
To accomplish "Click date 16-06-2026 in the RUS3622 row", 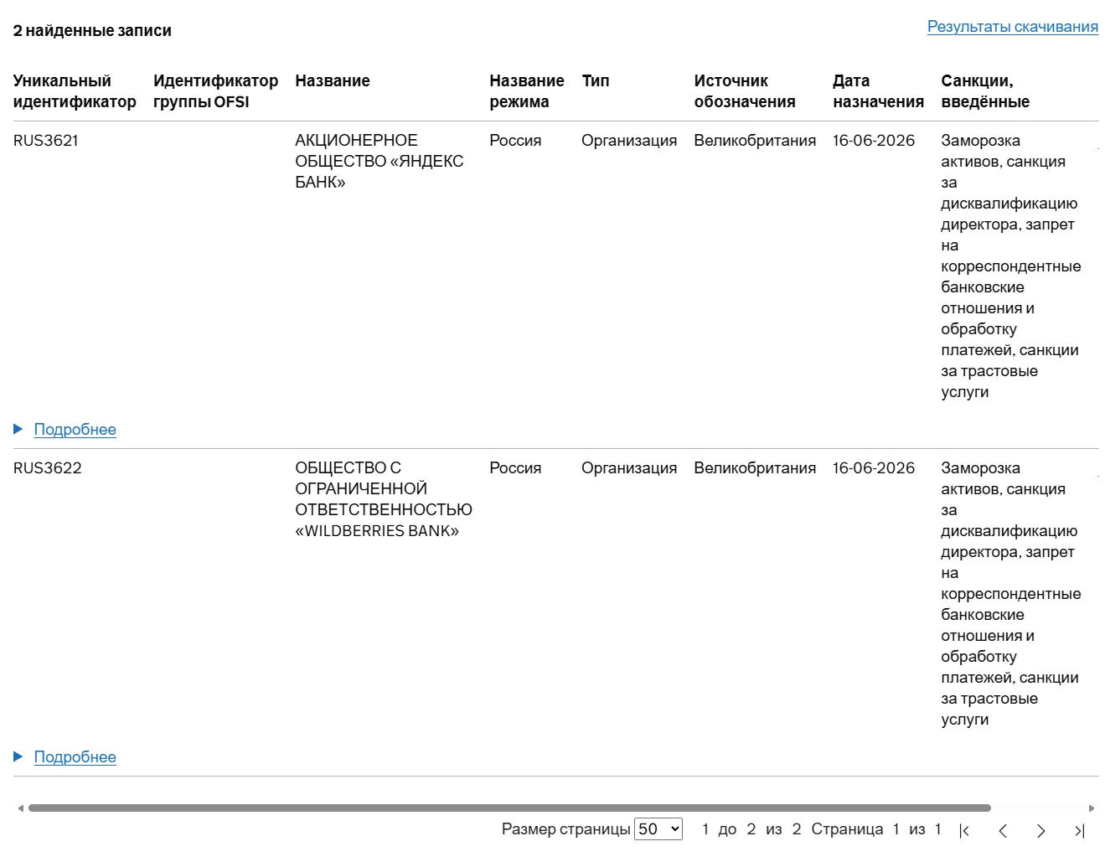I will [x=874, y=468].
